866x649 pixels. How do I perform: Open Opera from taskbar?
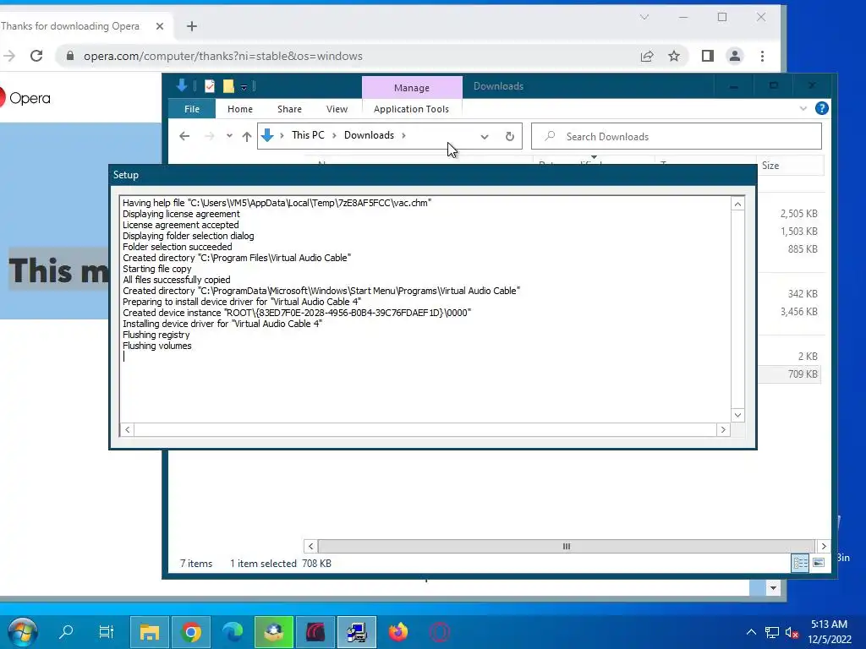(440, 632)
